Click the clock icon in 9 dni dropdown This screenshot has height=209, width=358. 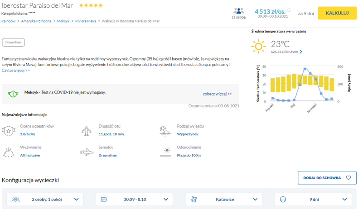[x=283, y=199]
